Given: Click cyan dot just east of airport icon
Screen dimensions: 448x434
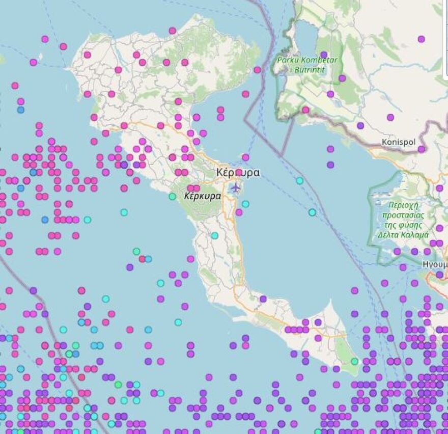Looking at the screenshot, I should (245, 204).
